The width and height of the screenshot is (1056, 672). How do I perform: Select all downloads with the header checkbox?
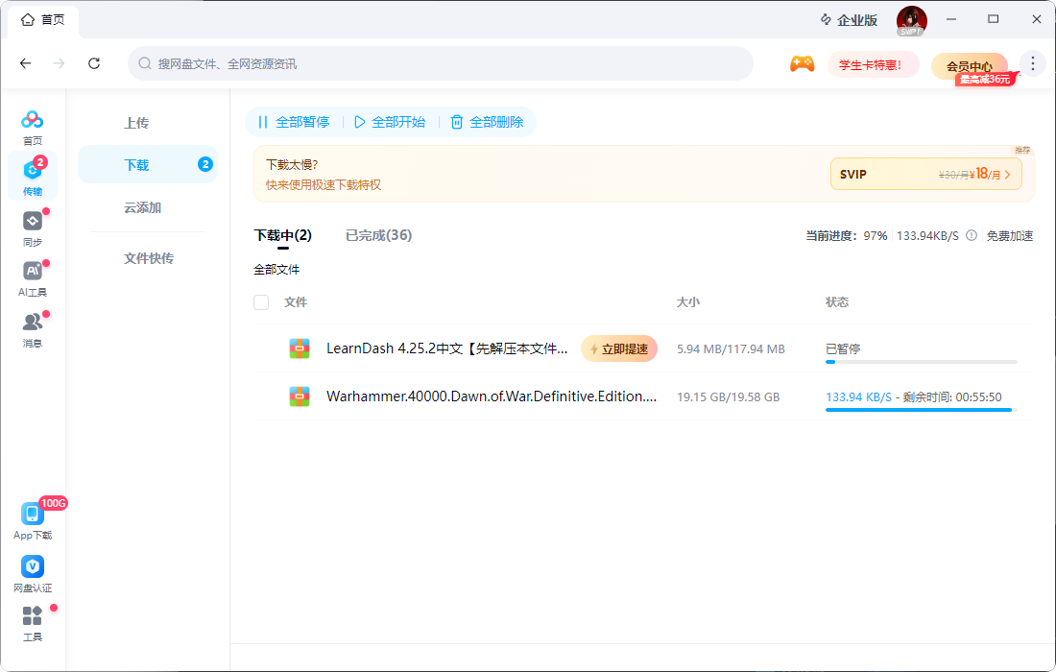260,301
